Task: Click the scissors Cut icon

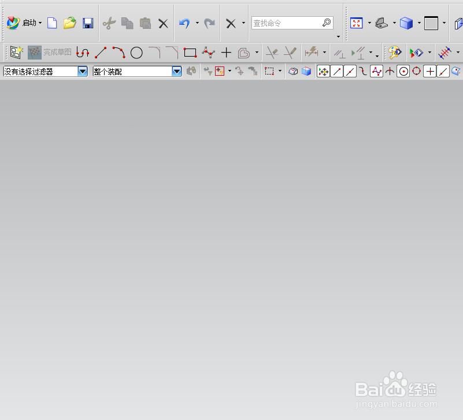Action: 109,23
